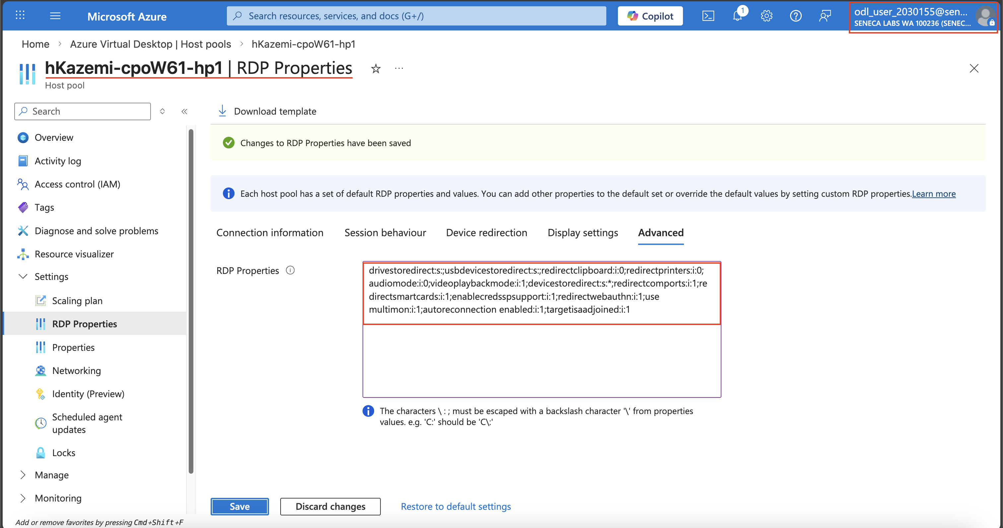
Task: Save the RDP properties
Action: coord(239,506)
